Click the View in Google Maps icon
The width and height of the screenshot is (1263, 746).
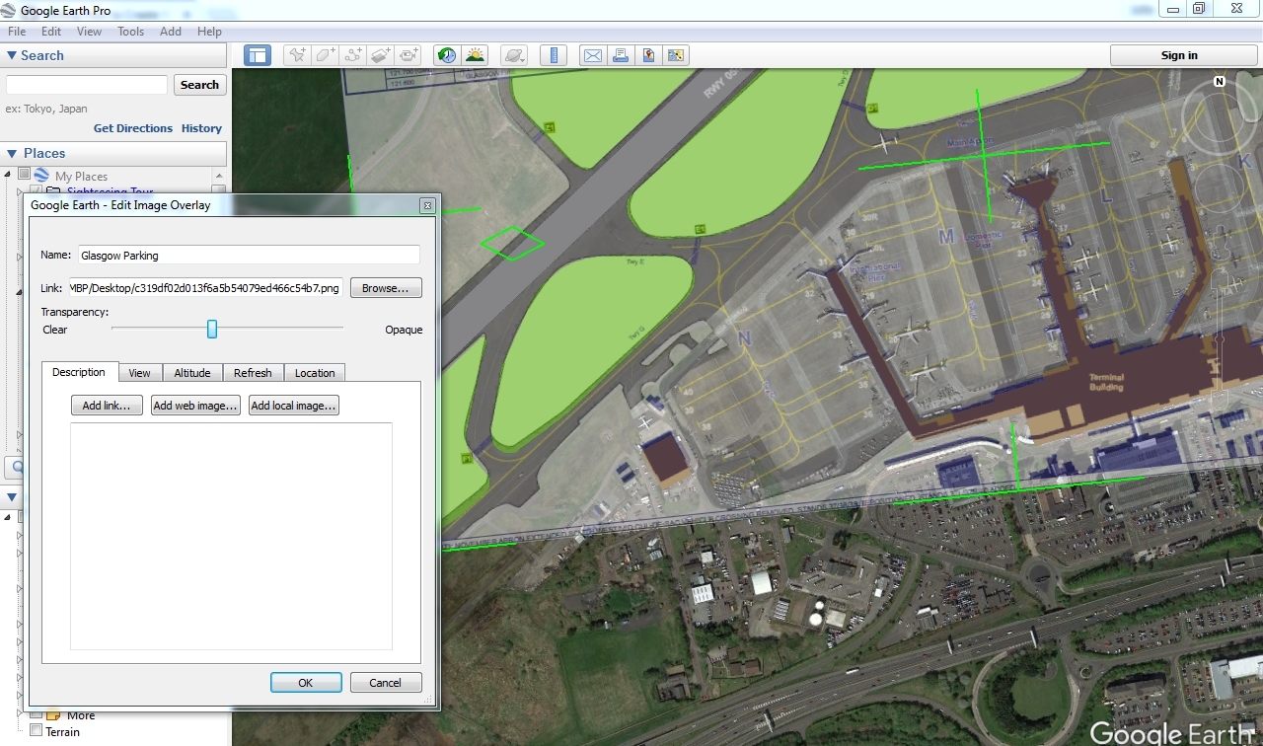(676, 55)
